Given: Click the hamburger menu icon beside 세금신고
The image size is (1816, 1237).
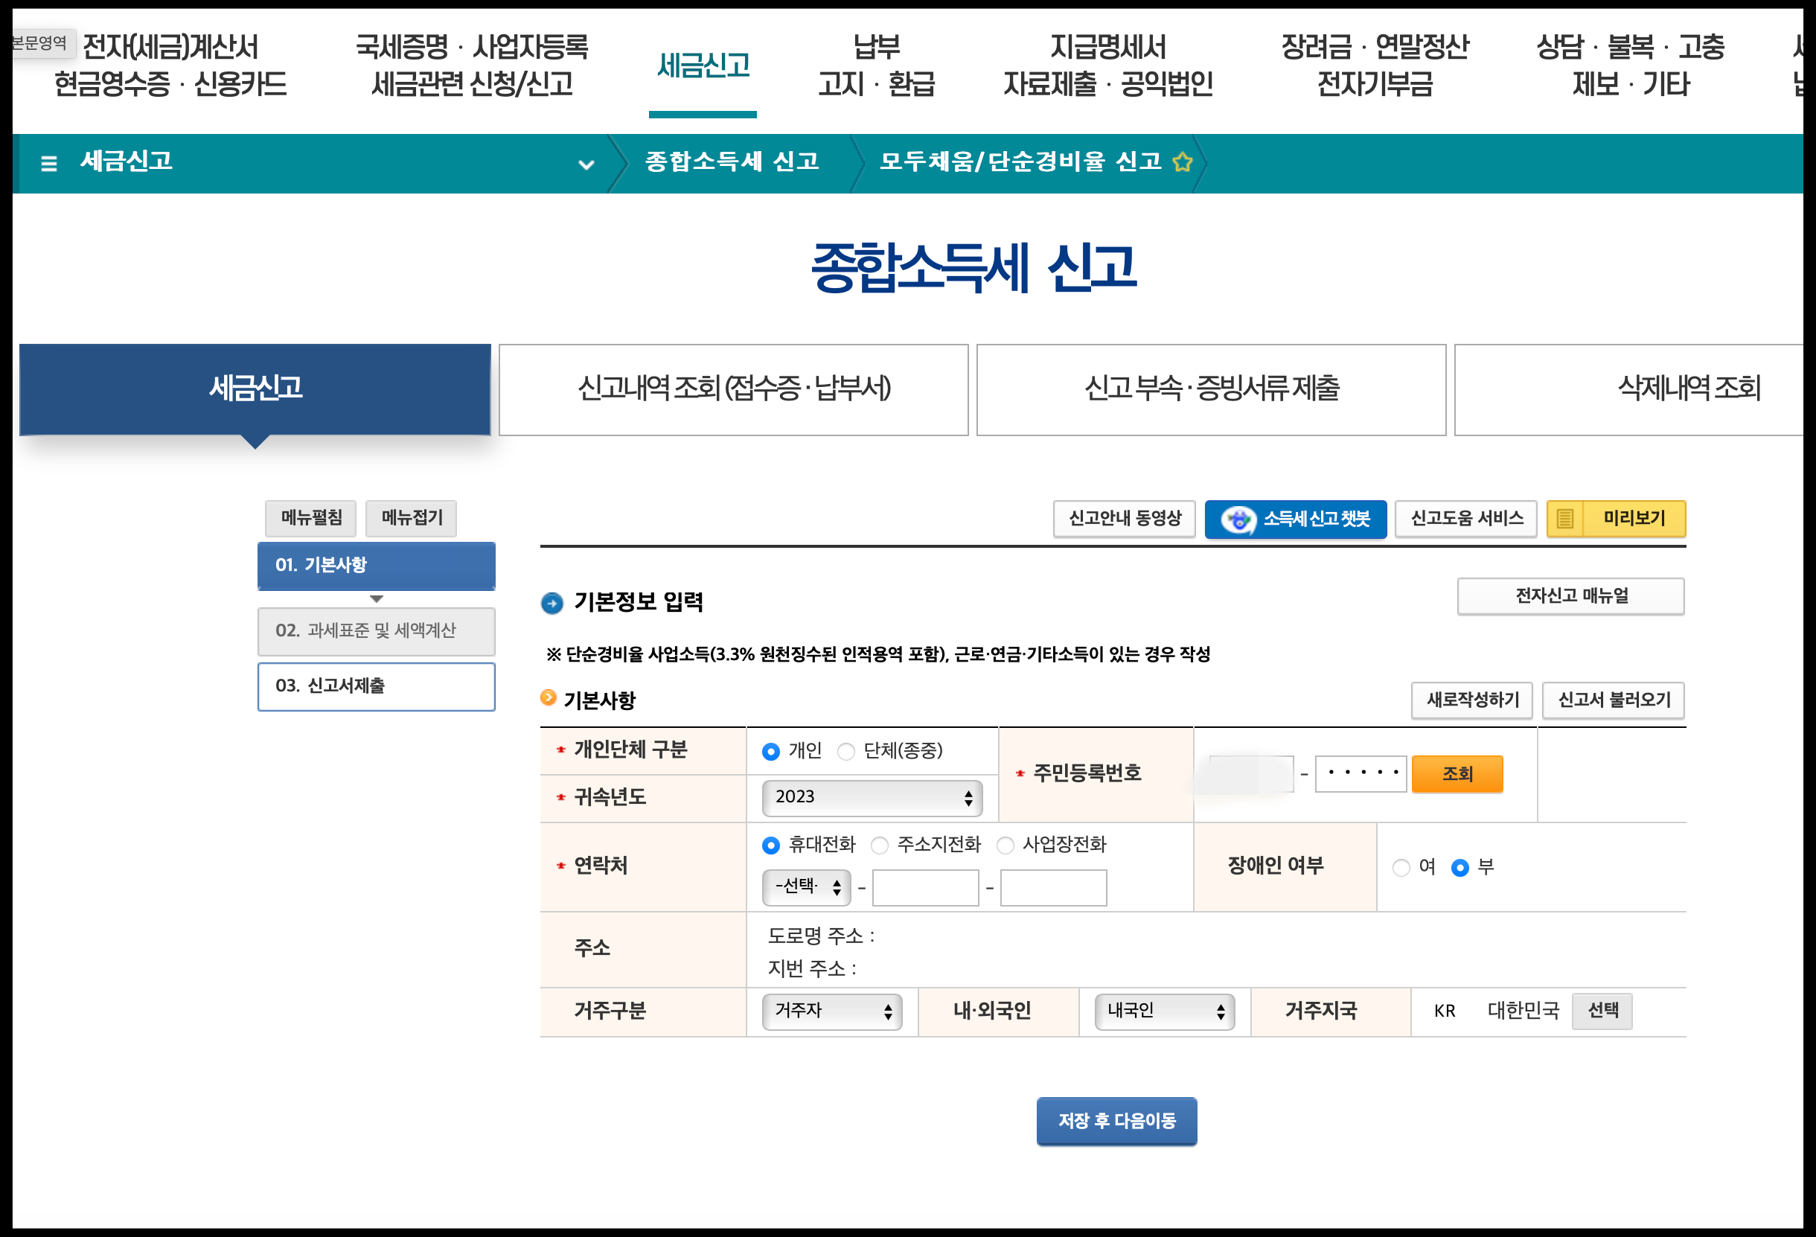Looking at the screenshot, I should (x=48, y=163).
